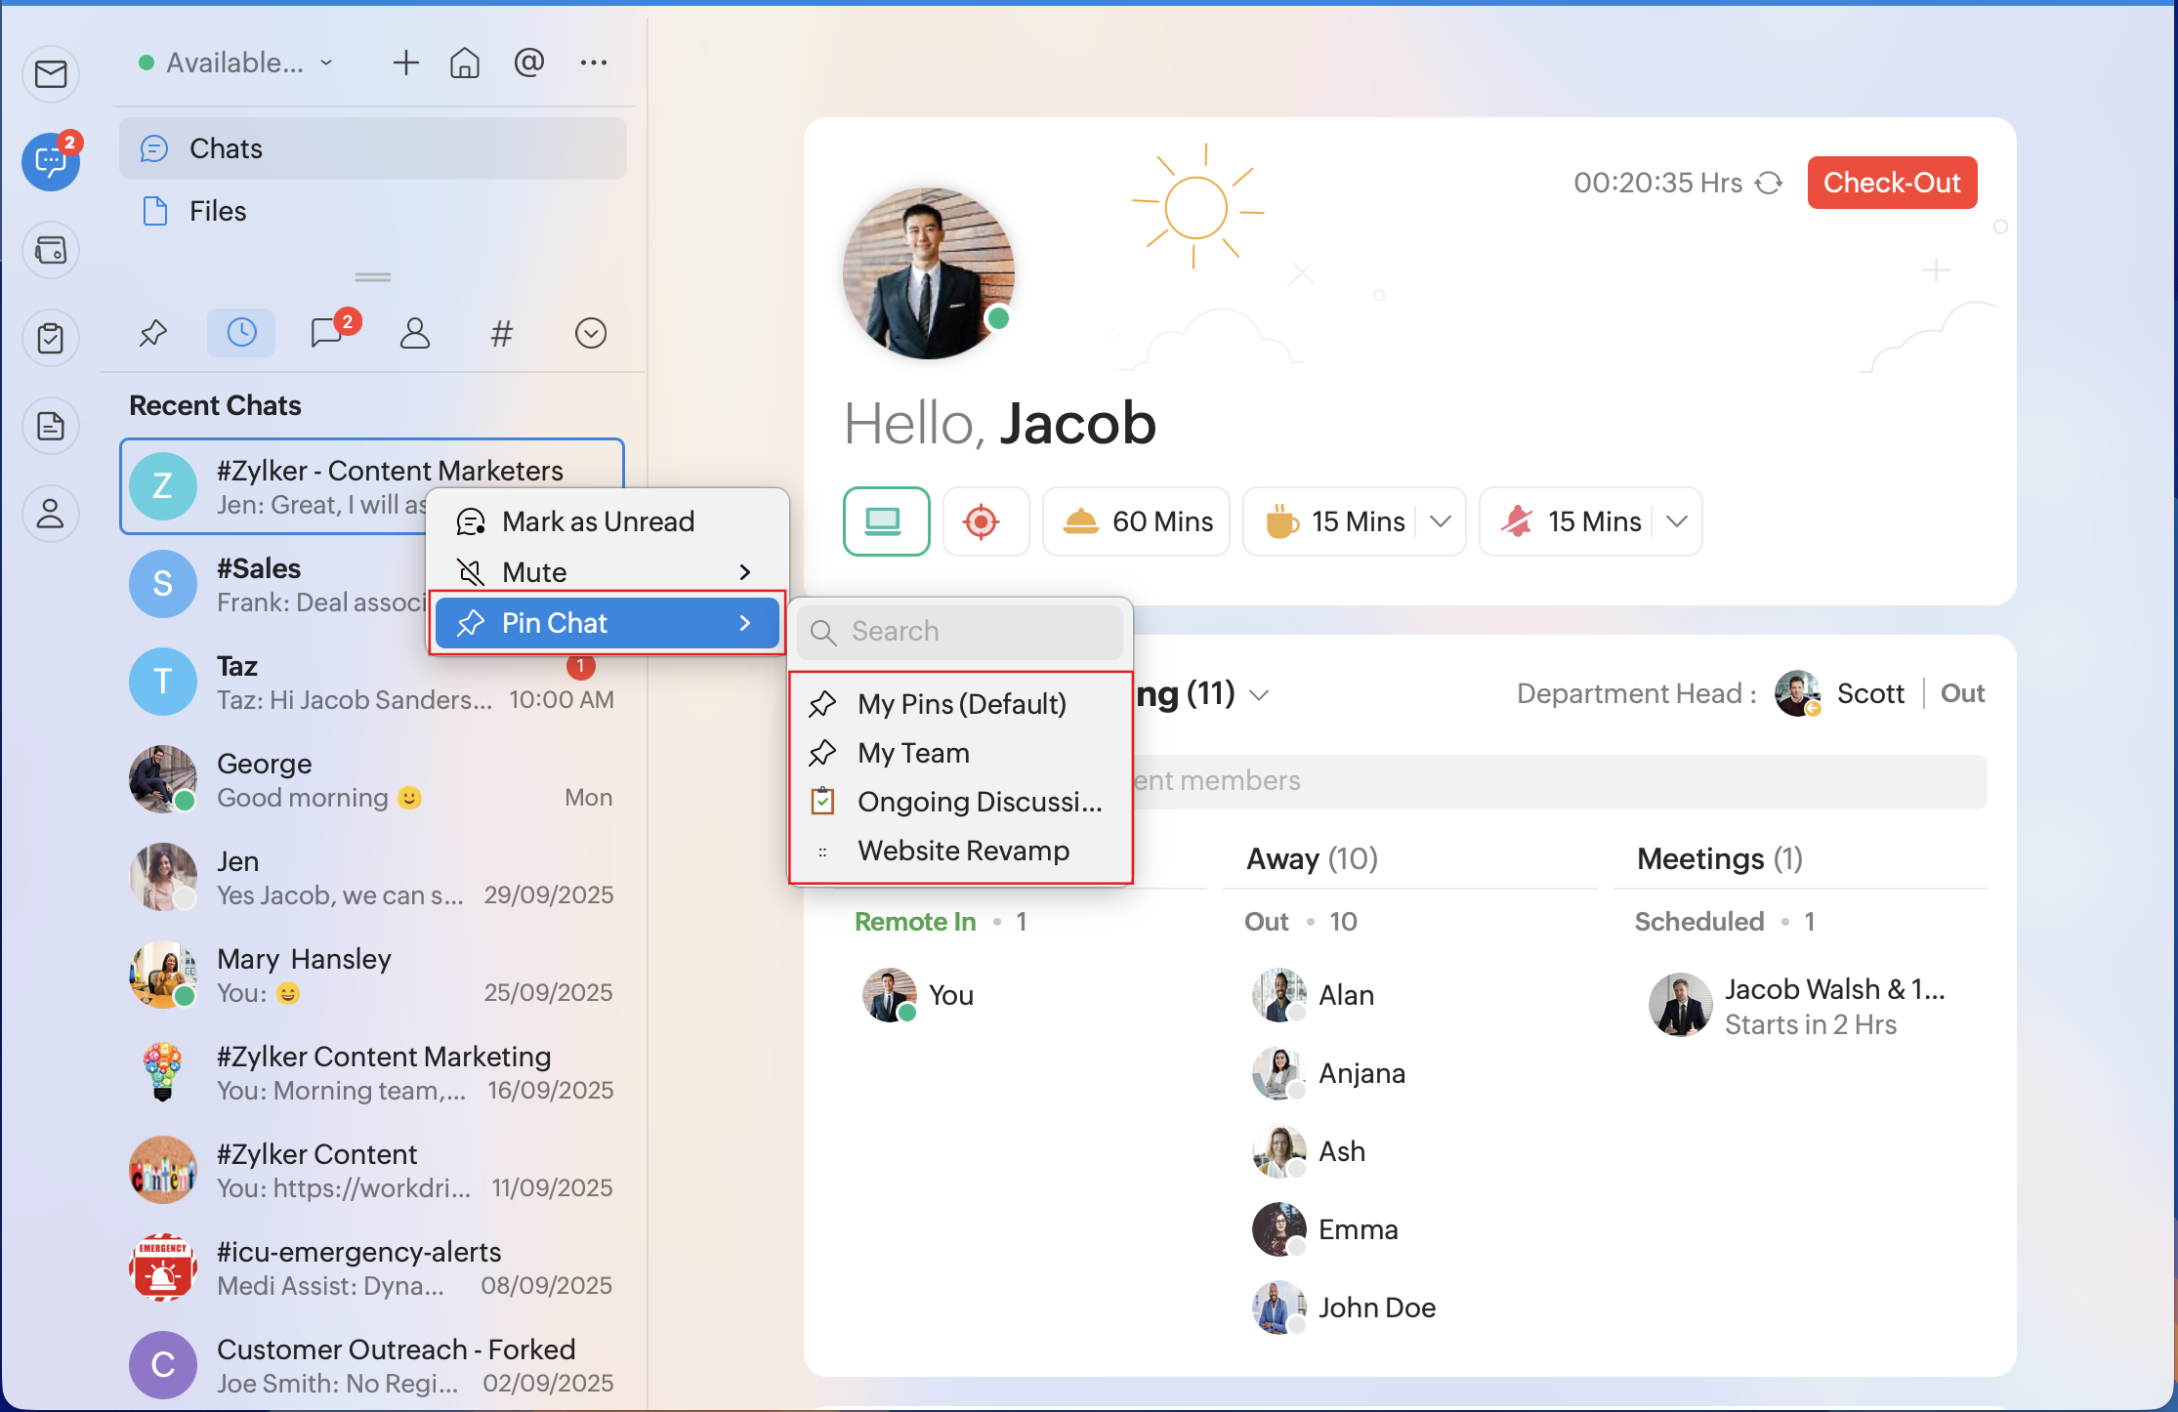Click the home icon in chat header
The image size is (2178, 1412).
[465, 63]
